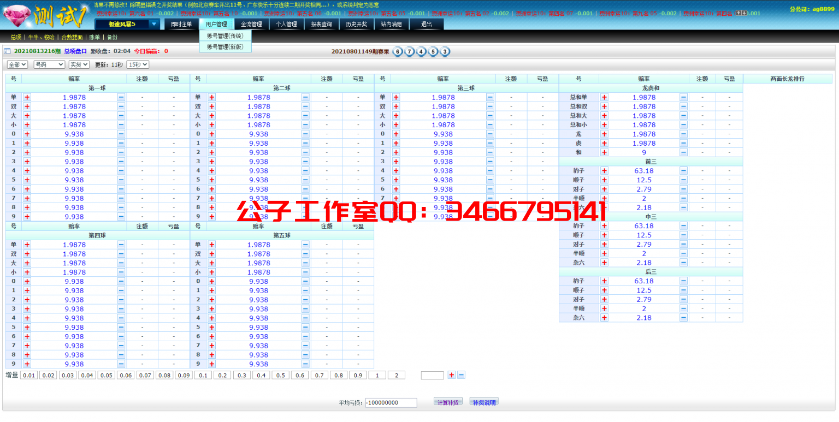Screen dimensions: 839x422
Task: Open the 历史开奖 menu
Action: (356, 24)
